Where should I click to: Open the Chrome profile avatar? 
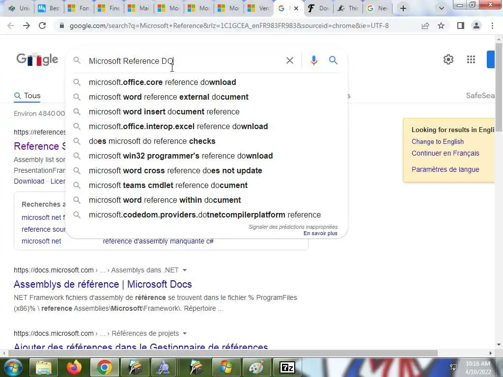(x=476, y=26)
